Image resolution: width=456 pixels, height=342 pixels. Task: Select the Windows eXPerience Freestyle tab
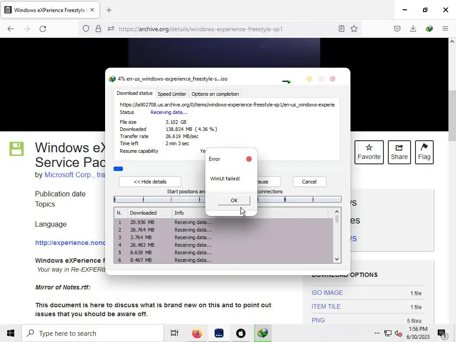click(x=50, y=10)
